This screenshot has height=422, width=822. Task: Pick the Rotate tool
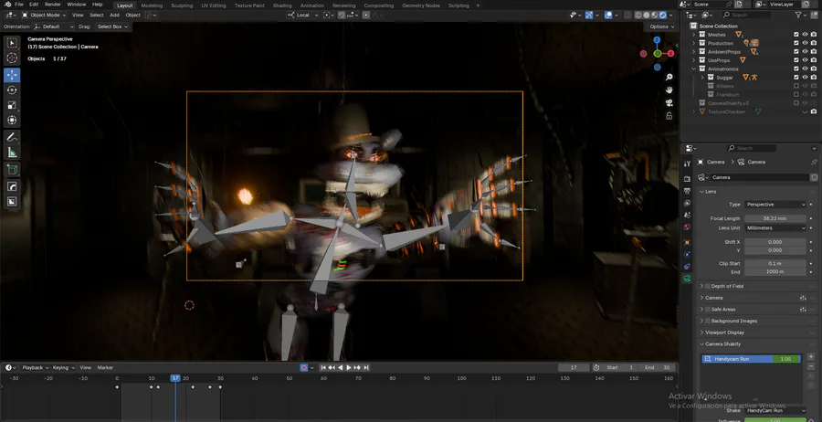[12, 90]
